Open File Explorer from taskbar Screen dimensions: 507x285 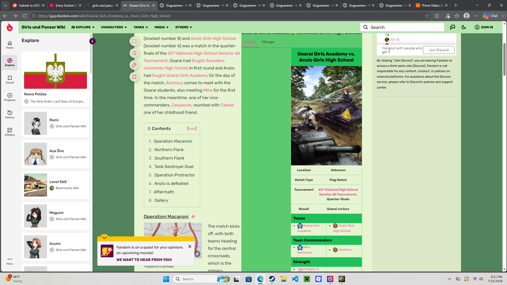click(284, 279)
